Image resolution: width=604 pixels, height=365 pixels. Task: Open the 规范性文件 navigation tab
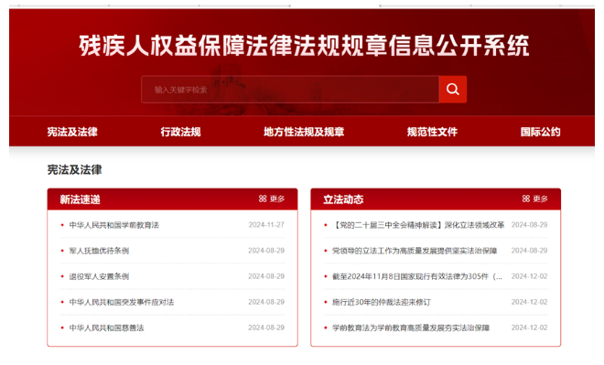click(432, 132)
